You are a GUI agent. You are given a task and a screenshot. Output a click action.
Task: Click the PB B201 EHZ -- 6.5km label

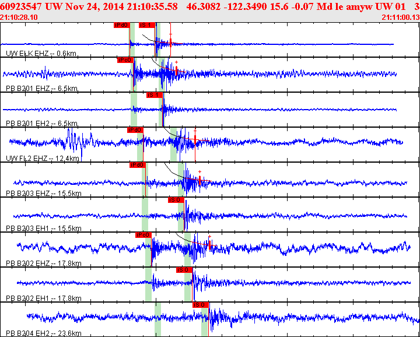tap(42, 89)
